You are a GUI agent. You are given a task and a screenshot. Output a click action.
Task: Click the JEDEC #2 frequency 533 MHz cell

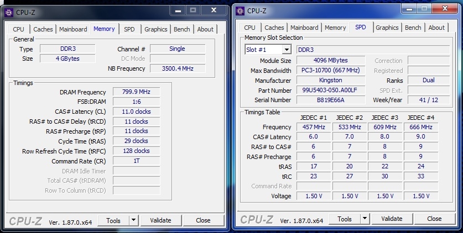point(350,127)
